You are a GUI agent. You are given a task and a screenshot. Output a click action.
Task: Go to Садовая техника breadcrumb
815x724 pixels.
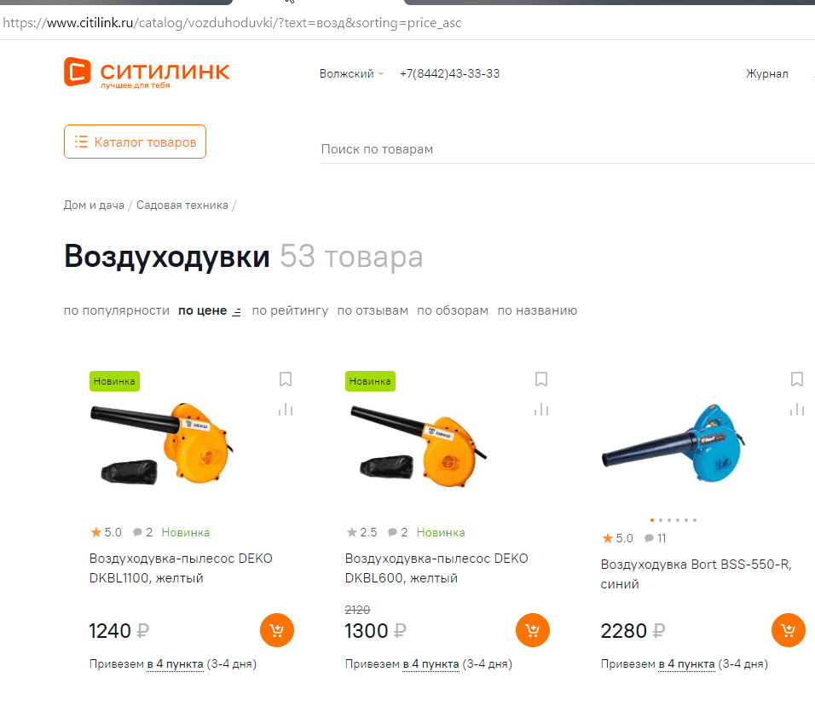point(182,206)
